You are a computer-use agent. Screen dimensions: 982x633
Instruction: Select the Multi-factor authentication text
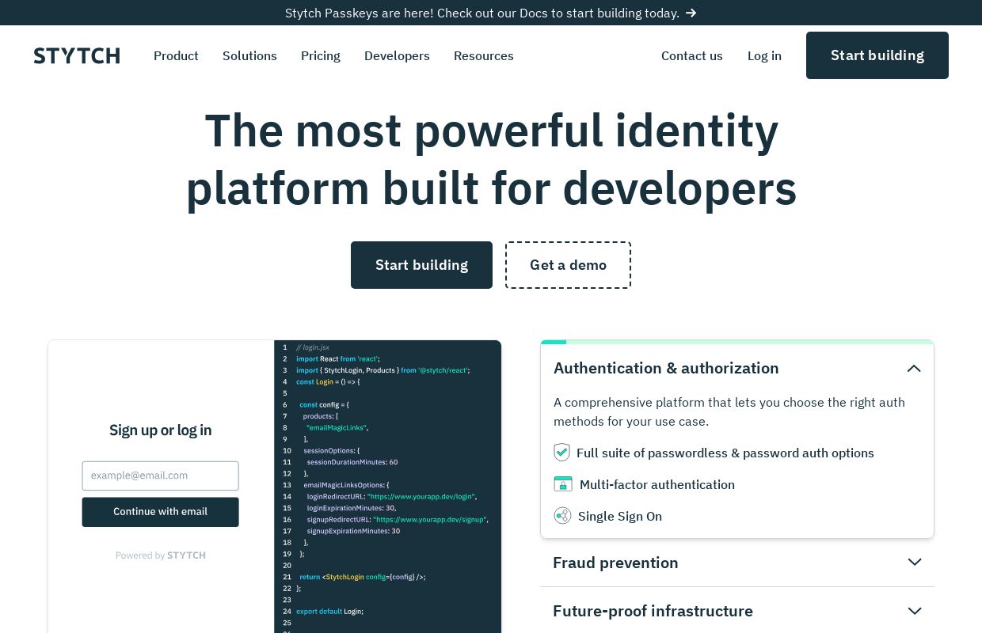pos(657,484)
